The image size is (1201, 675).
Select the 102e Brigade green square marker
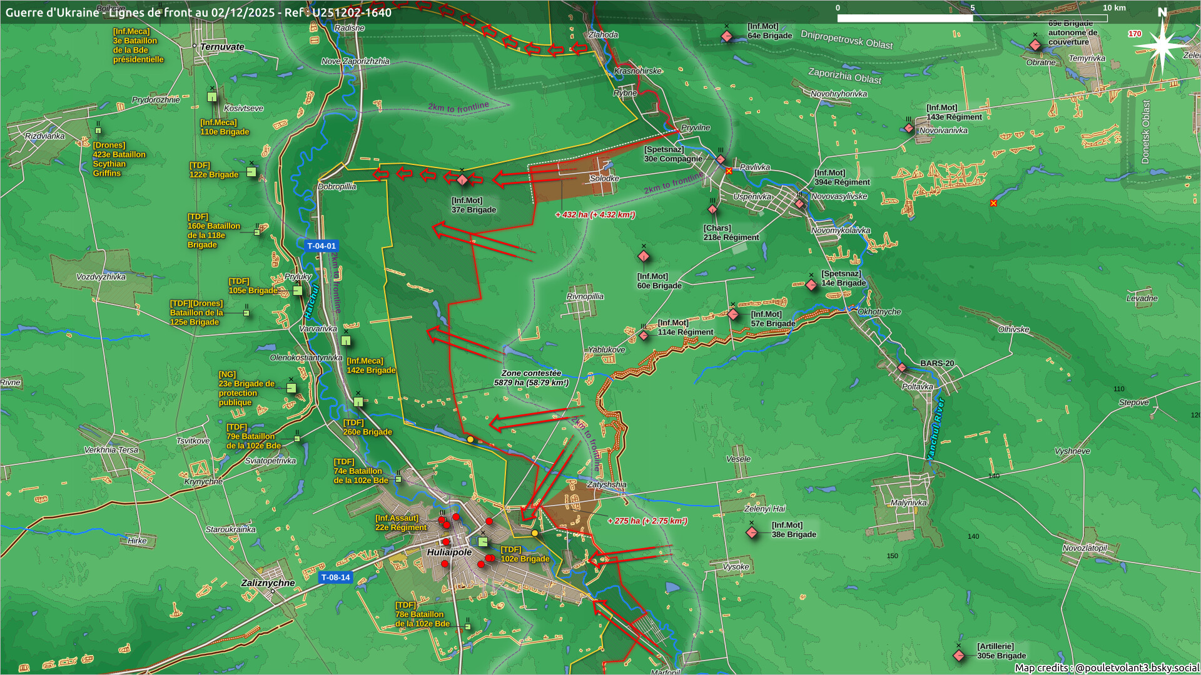483,542
